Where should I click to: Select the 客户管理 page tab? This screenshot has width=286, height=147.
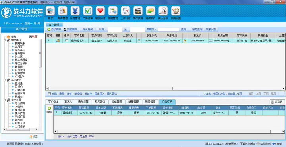pyautogui.click(x=54, y=25)
